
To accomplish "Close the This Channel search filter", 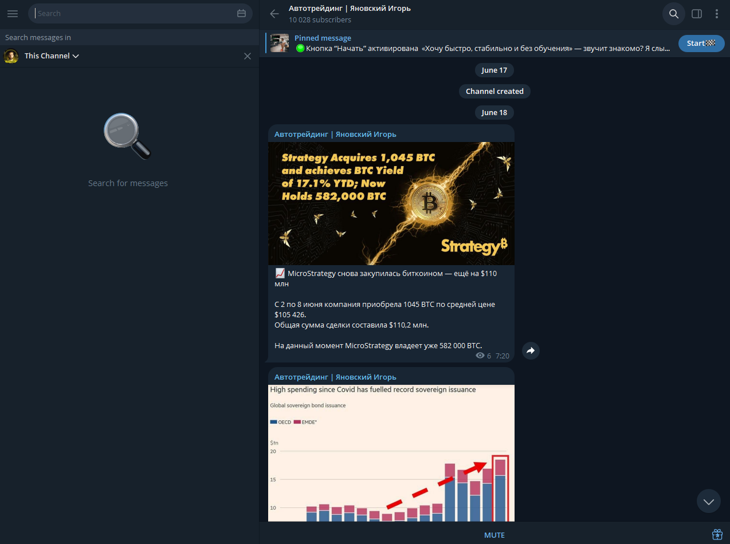I will [x=248, y=56].
